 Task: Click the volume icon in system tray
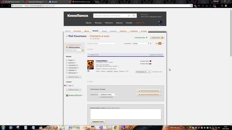click(219, 127)
